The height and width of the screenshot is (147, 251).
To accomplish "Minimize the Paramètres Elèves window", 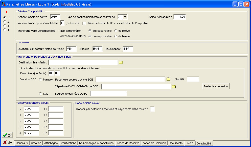I will (x=235, y=4).
